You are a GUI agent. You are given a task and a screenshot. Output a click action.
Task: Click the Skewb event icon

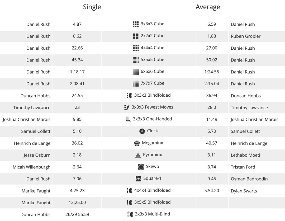coord(141,167)
